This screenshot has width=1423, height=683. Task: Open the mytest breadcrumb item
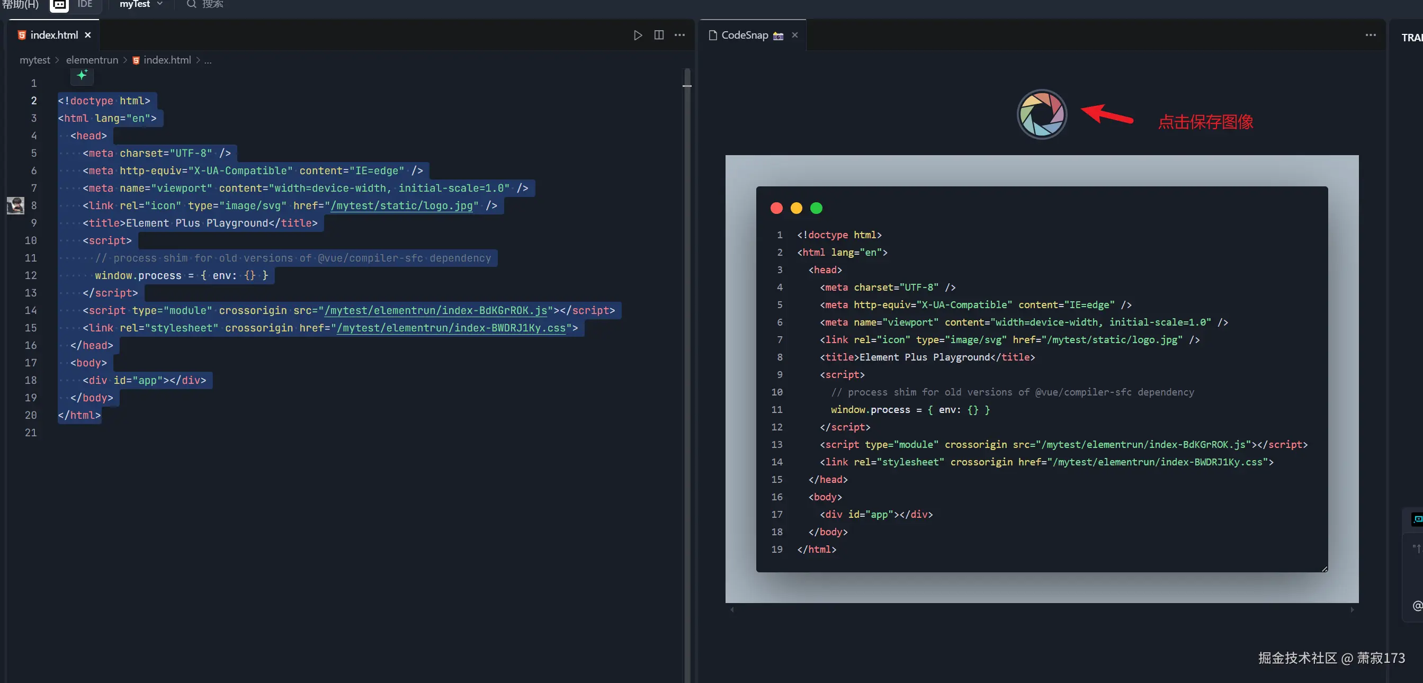pyautogui.click(x=35, y=60)
